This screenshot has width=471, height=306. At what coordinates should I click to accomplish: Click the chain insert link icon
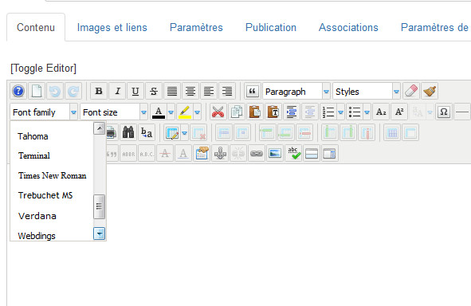pos(257,154)
